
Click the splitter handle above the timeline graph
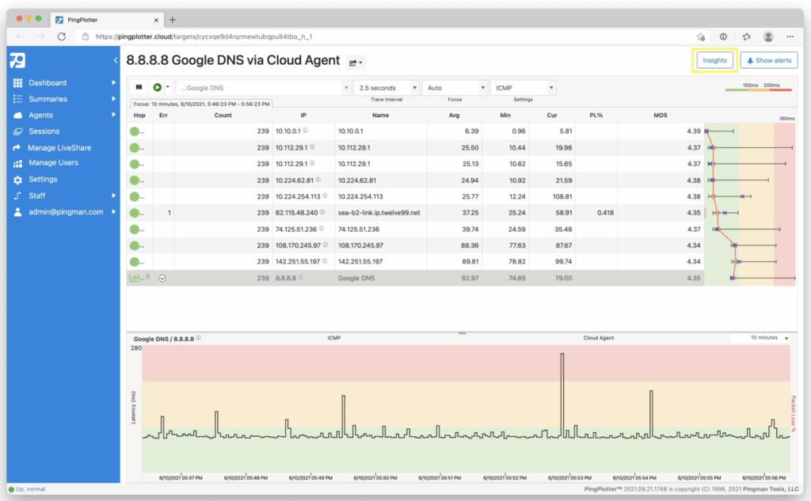[x=462, y=333]
